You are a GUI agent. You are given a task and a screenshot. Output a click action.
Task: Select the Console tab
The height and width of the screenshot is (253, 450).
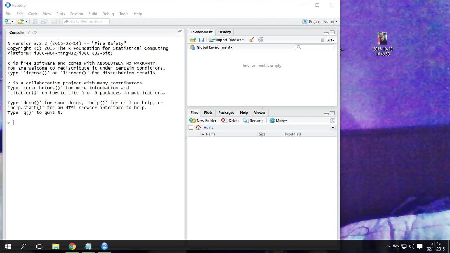(17, 33)
